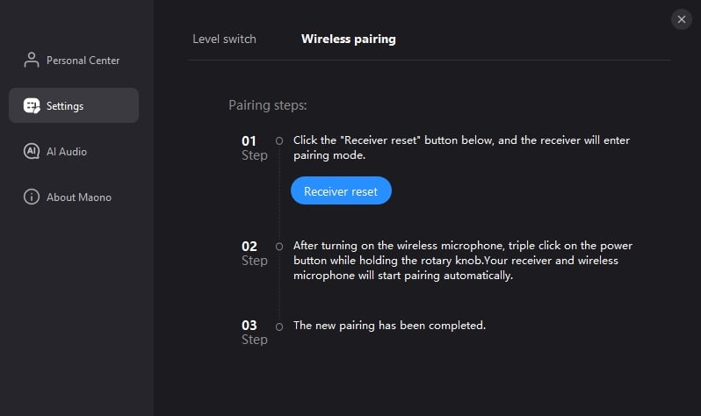Click the "Pairing steps:" heading

268,105
